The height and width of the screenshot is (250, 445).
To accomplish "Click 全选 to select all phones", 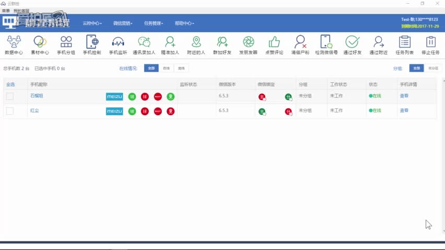I will (10, 84).
